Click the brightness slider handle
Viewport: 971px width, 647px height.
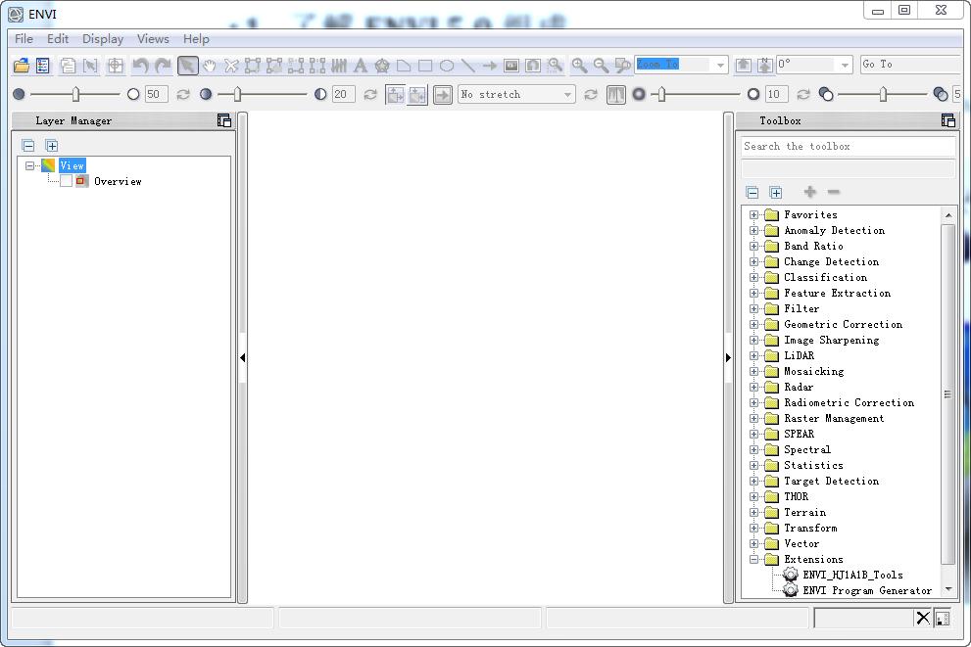point(75,94)
